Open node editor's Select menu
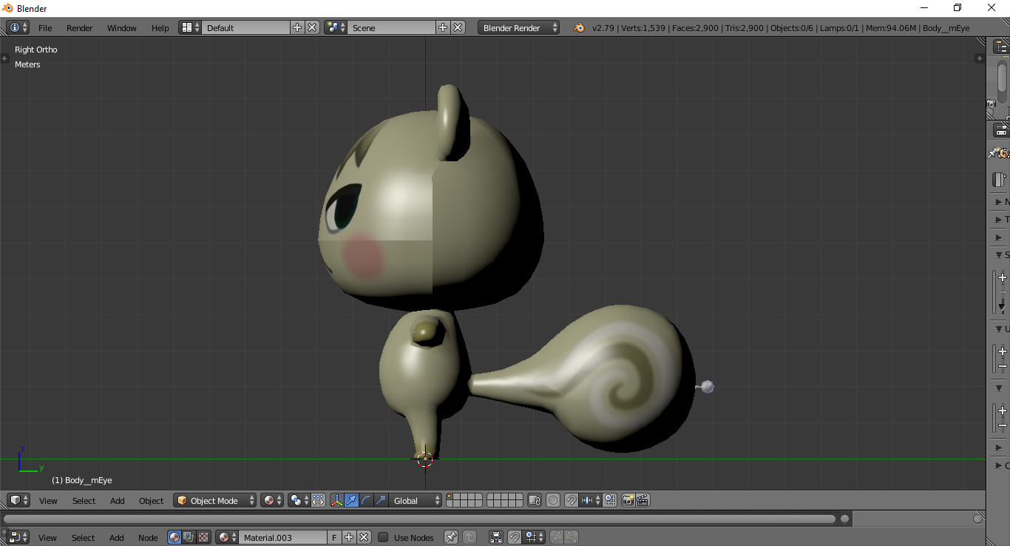Screen dimensions: 1010x546 [x=83, y=538]
